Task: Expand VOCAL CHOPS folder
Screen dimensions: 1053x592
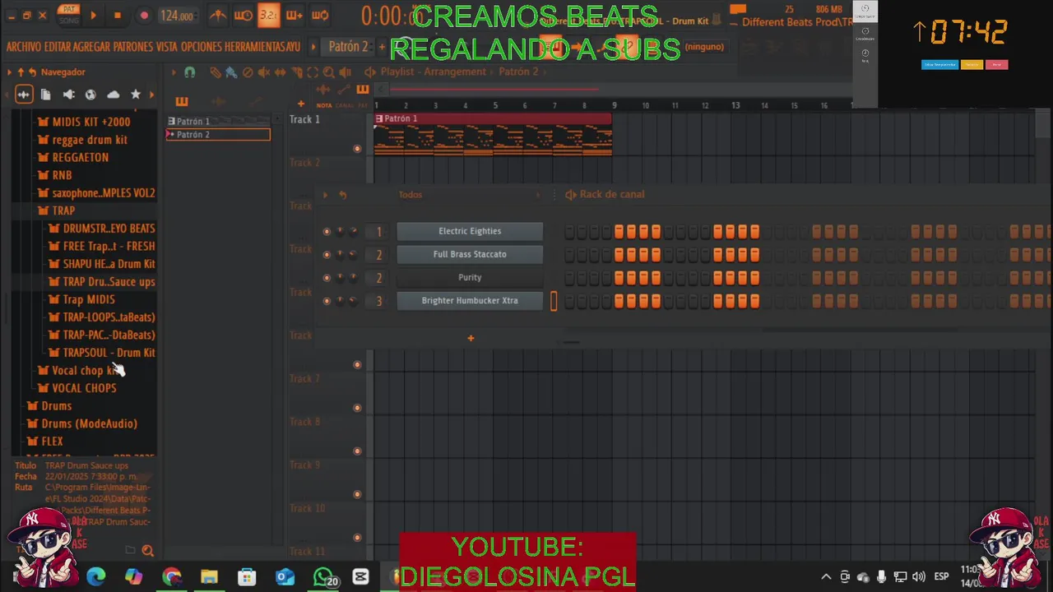Action: coord(77,388)
